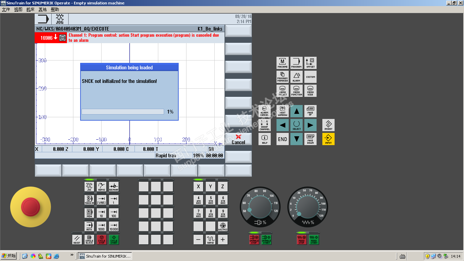Select the [VAR] increment key

click(x=102, y=200)
